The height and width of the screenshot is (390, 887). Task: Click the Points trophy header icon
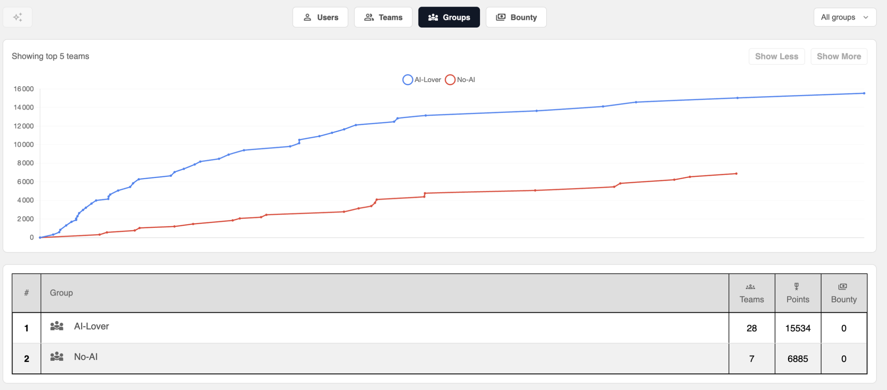pos(797,287)
